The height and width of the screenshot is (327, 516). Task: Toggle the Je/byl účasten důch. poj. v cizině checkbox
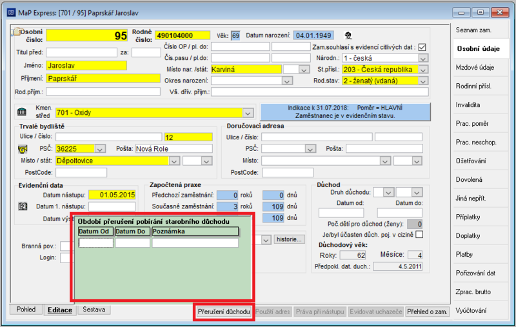click(419, 234)
